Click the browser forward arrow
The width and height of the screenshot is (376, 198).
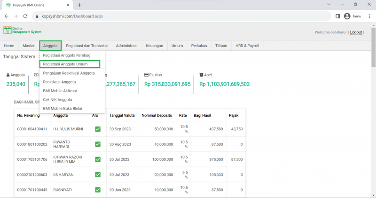(16, 16)
